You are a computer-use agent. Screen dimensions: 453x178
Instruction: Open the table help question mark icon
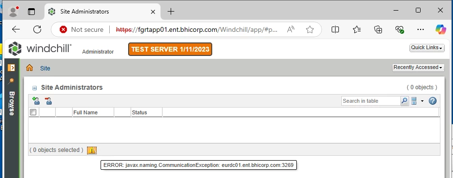coord(433,101)
